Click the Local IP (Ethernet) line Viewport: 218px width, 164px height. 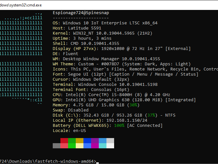(x=100, y=120)
